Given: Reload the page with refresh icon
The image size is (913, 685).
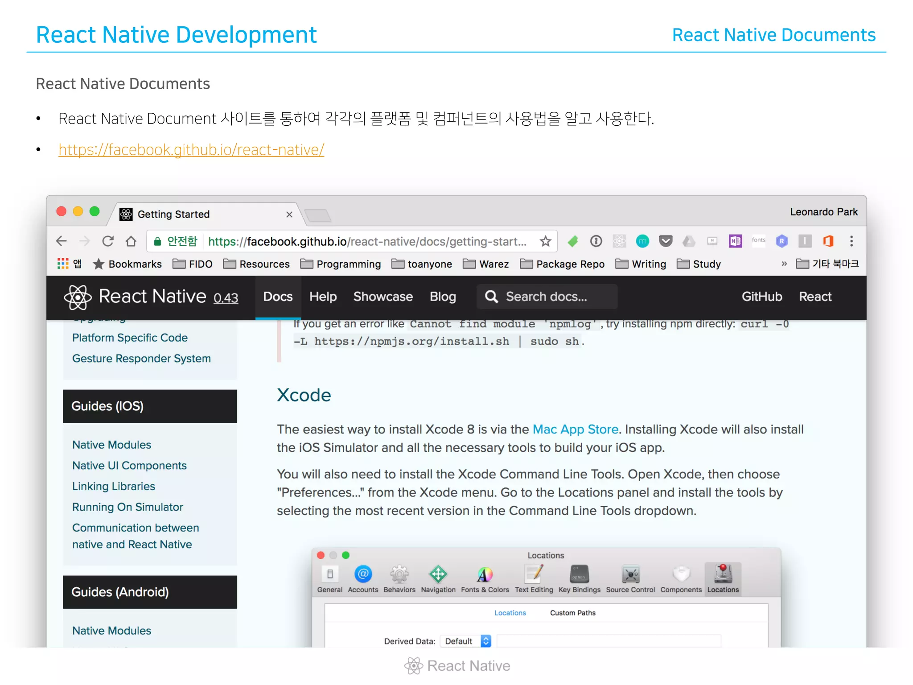Looking at the screenshot, I should click(108, 241).
